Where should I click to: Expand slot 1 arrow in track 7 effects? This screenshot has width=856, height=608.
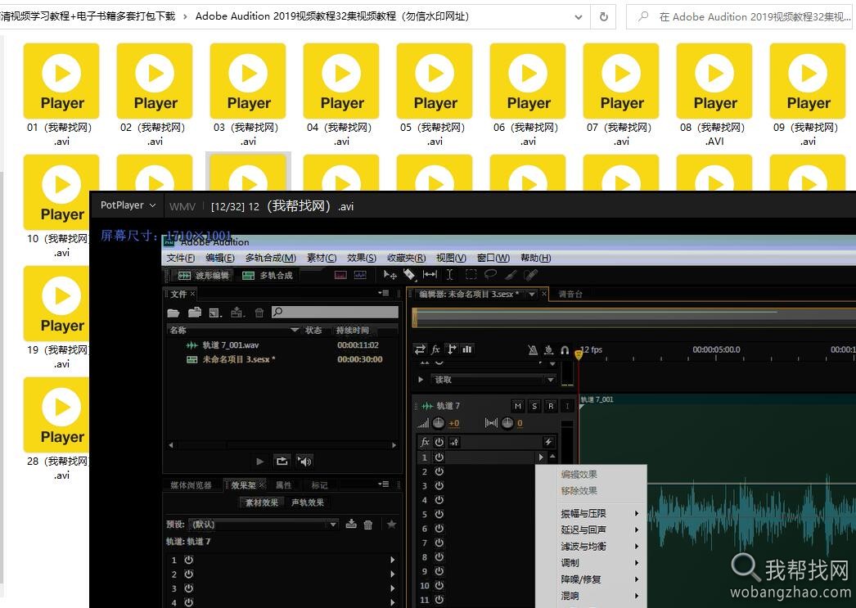click(x=541, y=457)
